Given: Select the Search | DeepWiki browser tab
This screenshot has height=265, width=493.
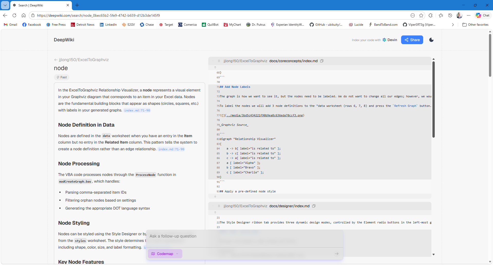Looking at the screenshot, I should click(39, 5).
